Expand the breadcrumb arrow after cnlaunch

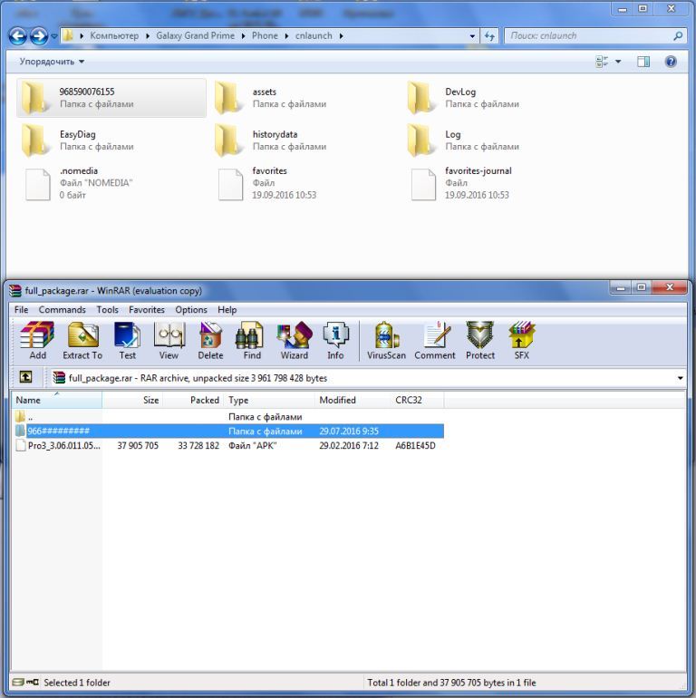point(341,36)
